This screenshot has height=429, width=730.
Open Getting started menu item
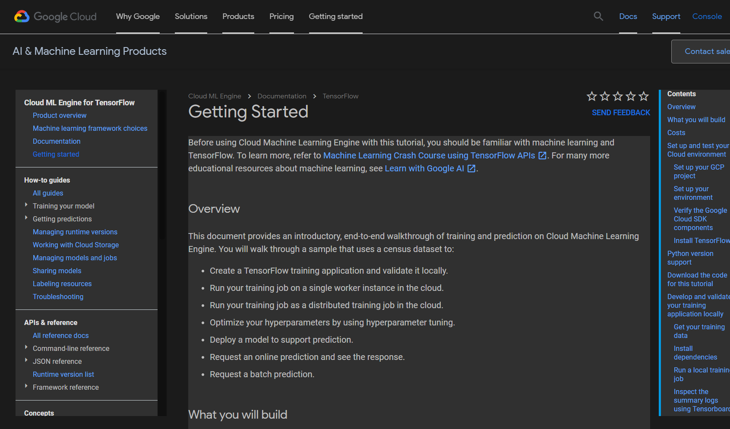(335, 16)
